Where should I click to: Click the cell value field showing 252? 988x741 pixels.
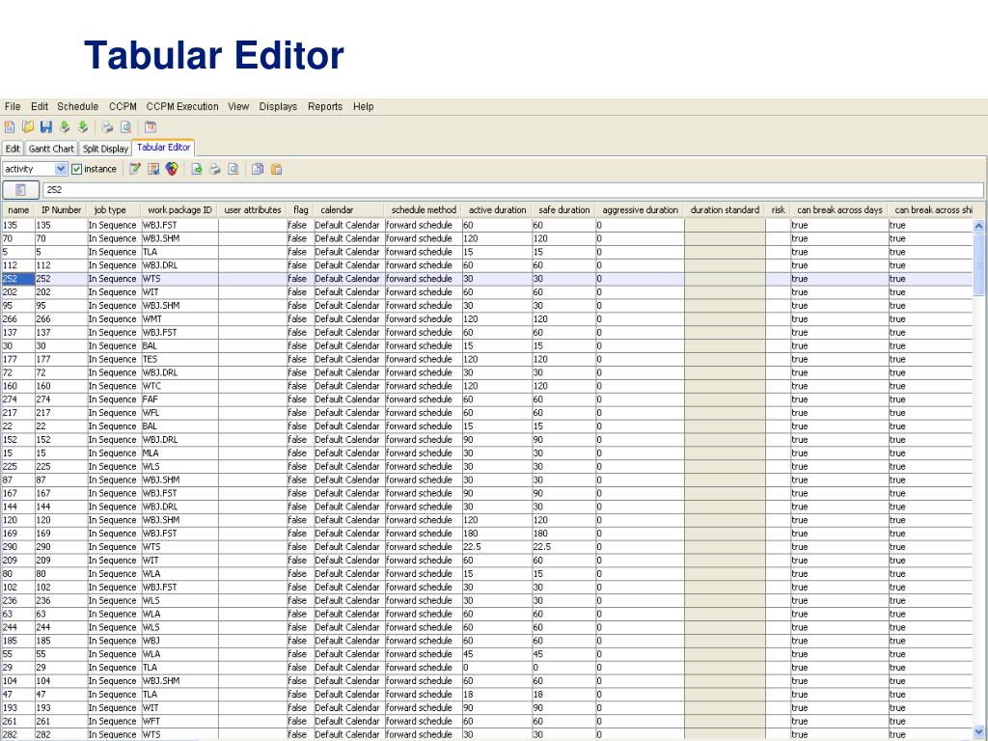pyautogui.click(x=513, y=190)
